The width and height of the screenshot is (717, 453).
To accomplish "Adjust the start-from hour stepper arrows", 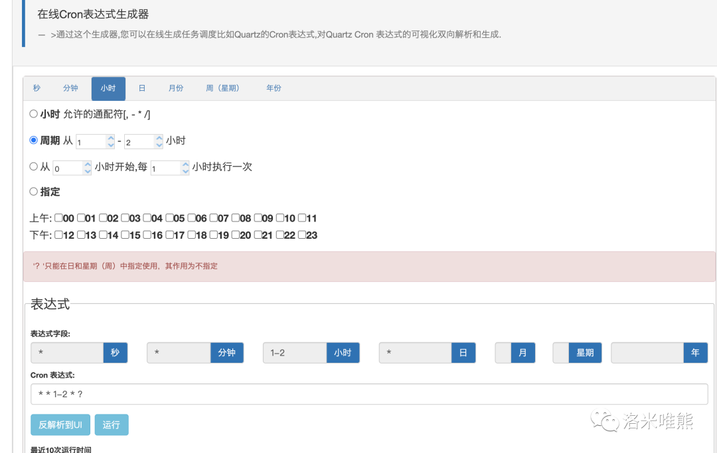I will [88, 168].
